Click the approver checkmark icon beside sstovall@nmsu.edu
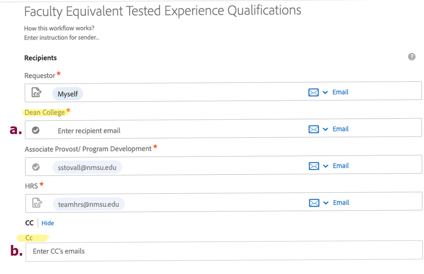 click(36, 167)
